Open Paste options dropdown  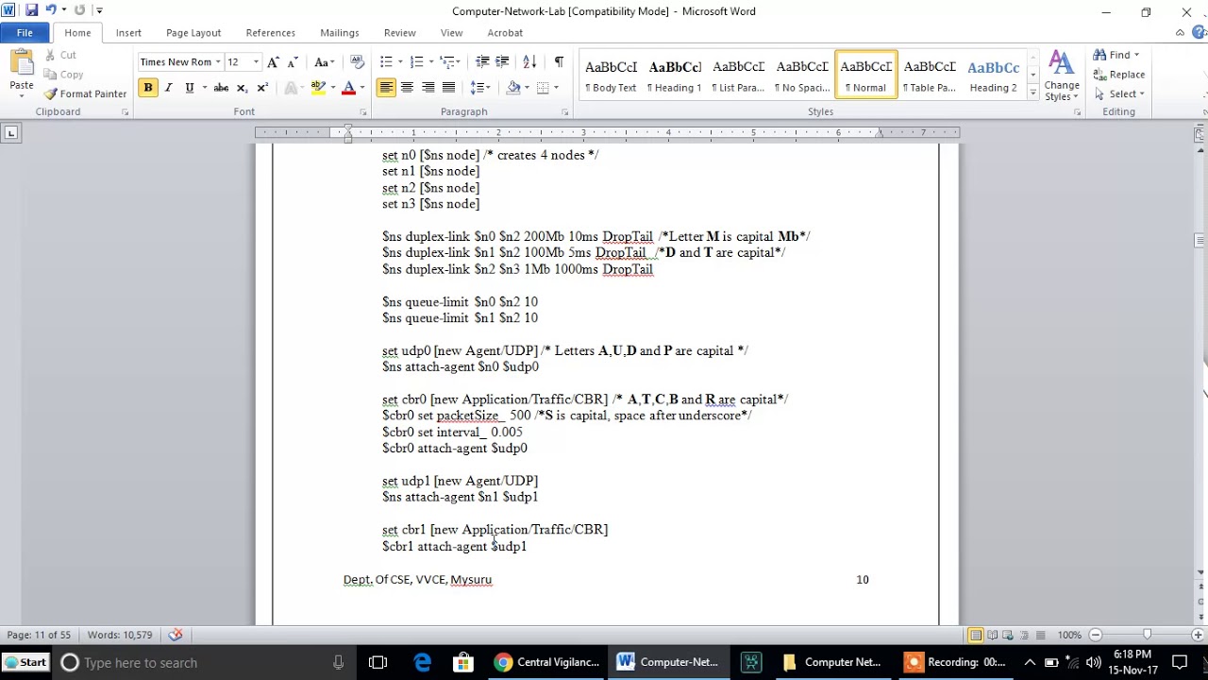tap(22, 95)
